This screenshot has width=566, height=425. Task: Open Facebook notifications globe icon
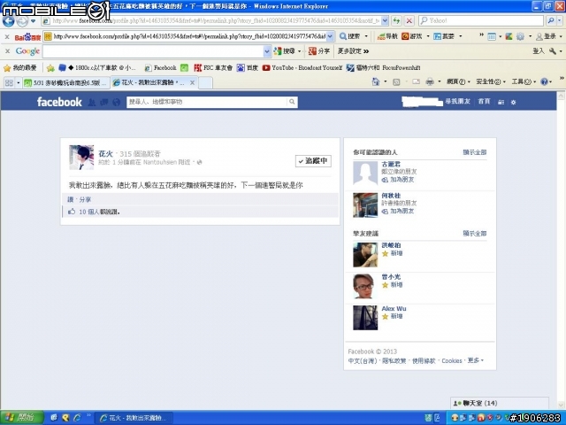click(116, 103)
